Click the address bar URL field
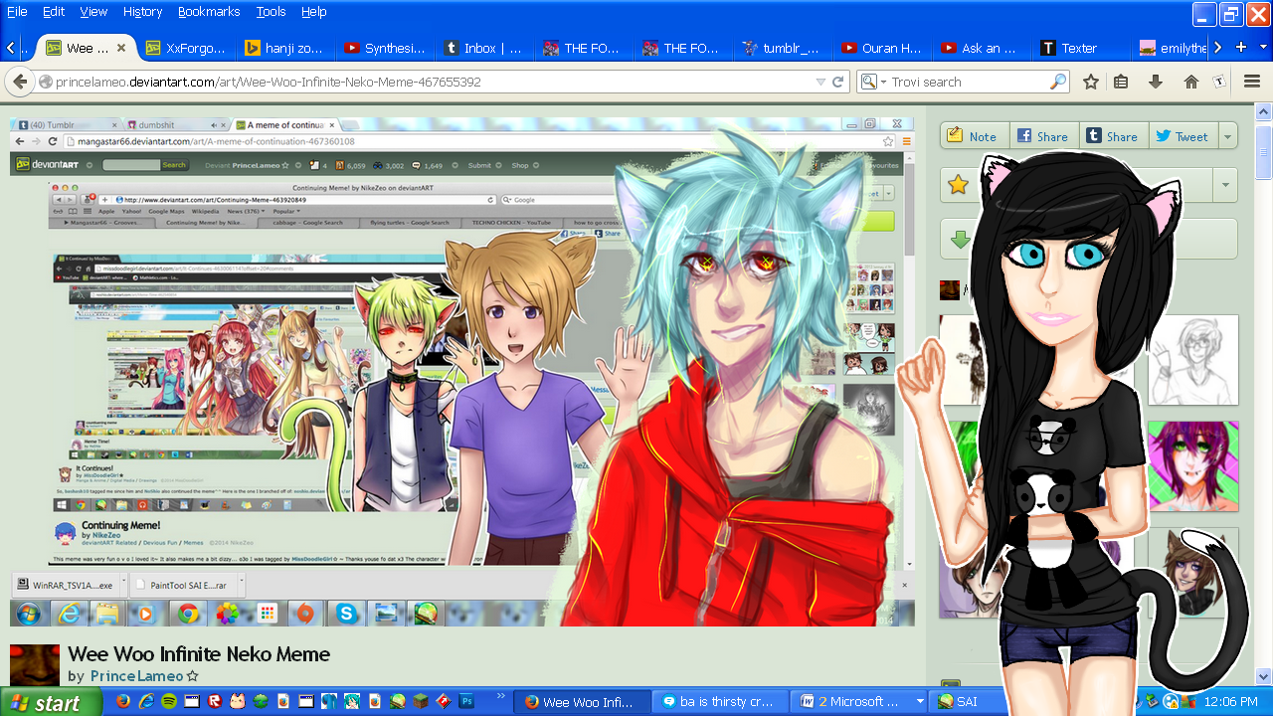This screenshot has height=716, width=1273. point(433,82)
